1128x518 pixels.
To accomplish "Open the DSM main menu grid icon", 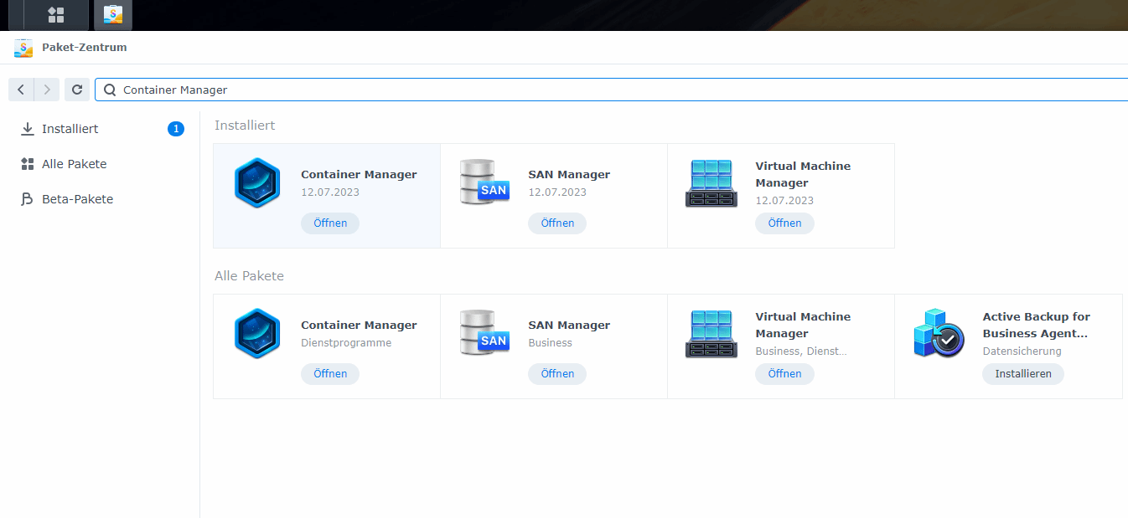I will (x=56, y=14).
